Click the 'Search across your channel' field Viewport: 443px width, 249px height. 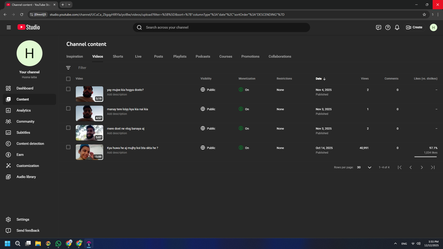(221, 27)
